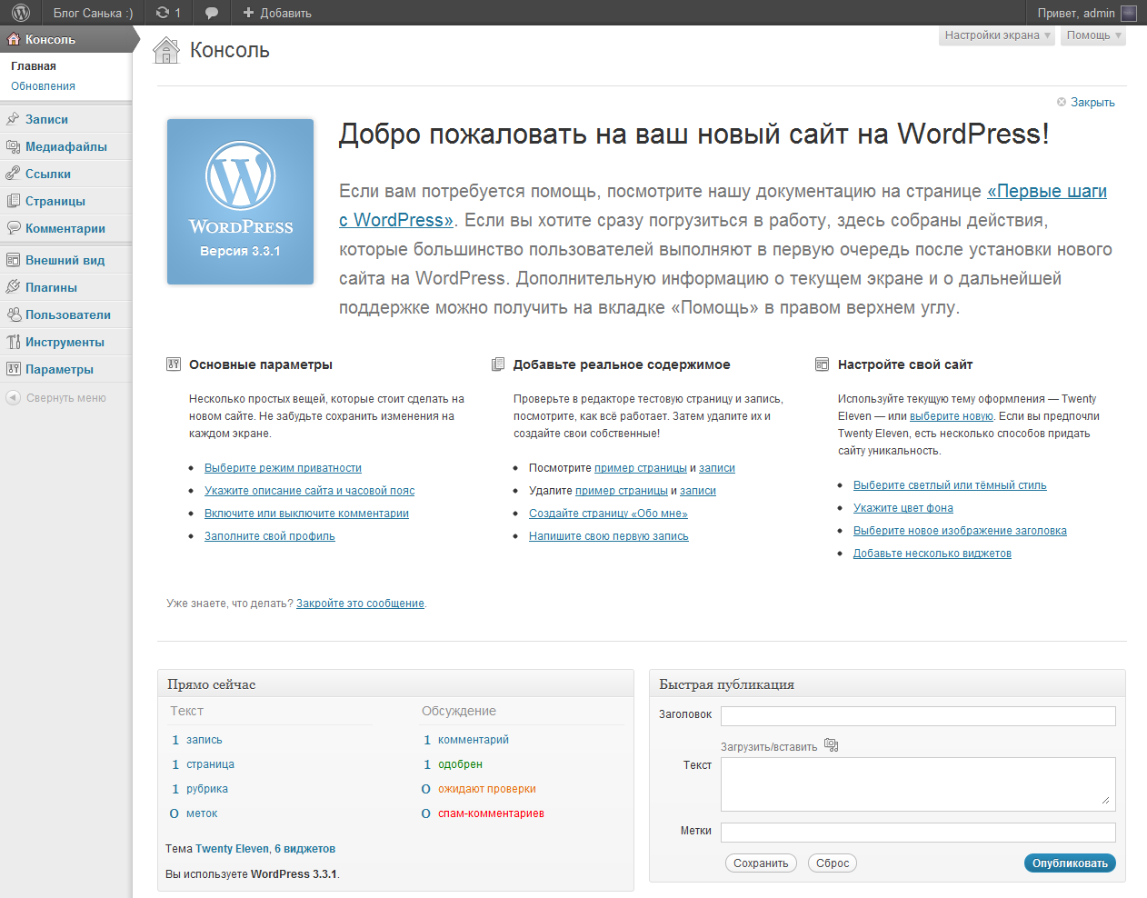Click выберите новую theme link

point(951,416)
